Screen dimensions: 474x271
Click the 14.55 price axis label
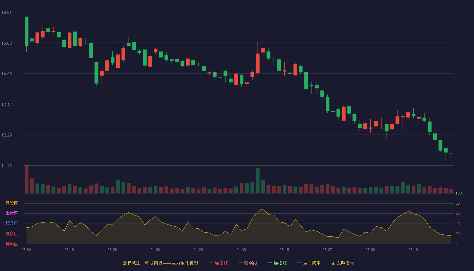tap(6, 74)
